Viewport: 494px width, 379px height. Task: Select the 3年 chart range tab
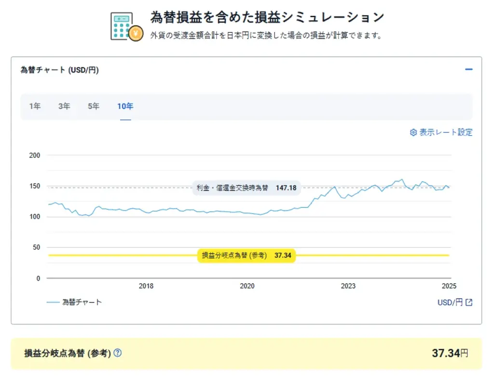point(64,106)
